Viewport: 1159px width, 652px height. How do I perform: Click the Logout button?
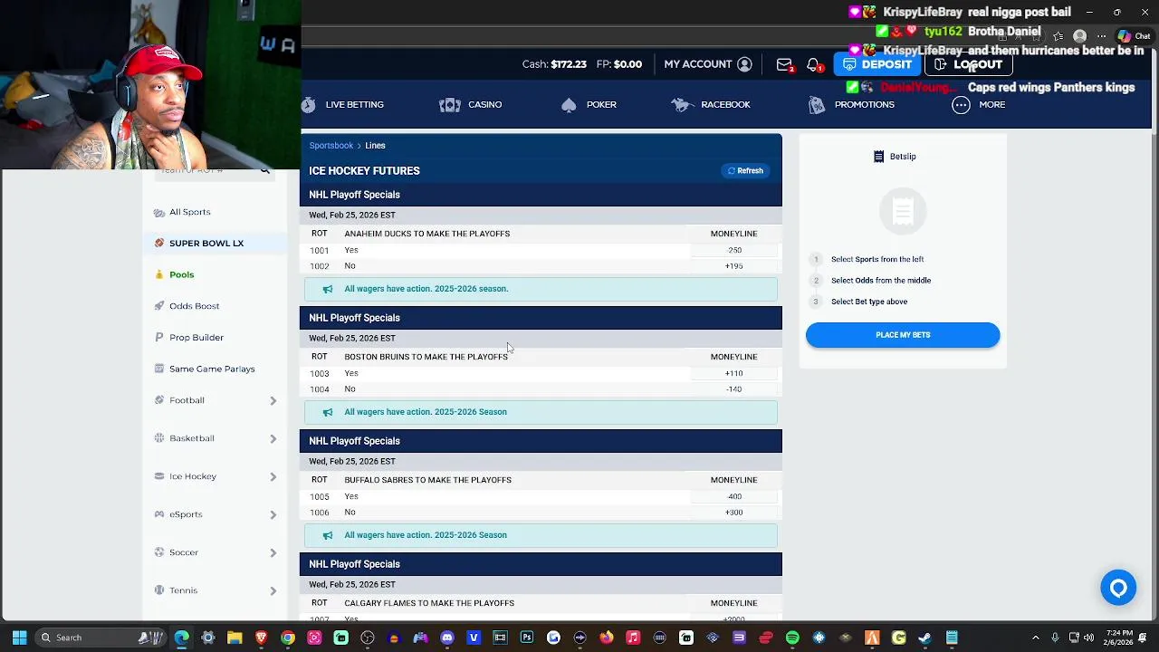pyautogui.click(x=968, y=64)
